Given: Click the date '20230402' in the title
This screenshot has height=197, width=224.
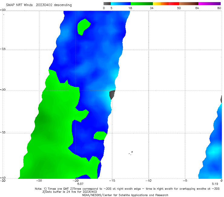Looking at the screenshot, I should point(44,5).
